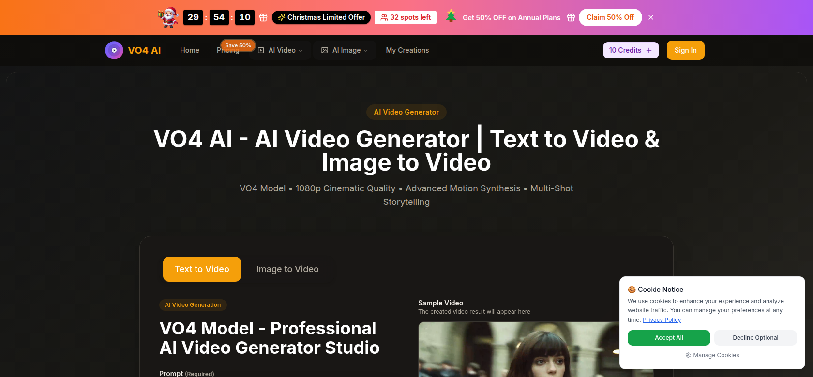Click the Christmas Limited Offer badge
The image size is (813, 377).
[321, 17]
